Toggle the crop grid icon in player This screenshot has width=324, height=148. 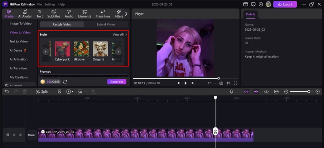click(x=228, y=83)
